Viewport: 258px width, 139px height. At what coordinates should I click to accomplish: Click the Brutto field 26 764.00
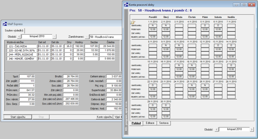[x=71, y=77]
